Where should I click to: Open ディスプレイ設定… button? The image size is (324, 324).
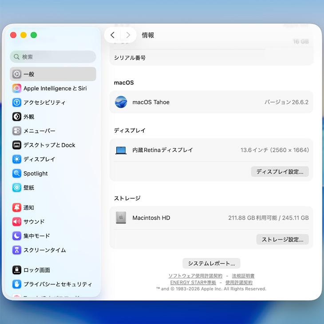[280, 171]
